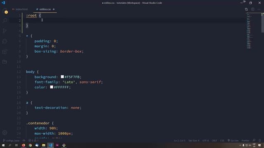
Task: Open errors and warnings count in status bar
Action: (33, 141)
